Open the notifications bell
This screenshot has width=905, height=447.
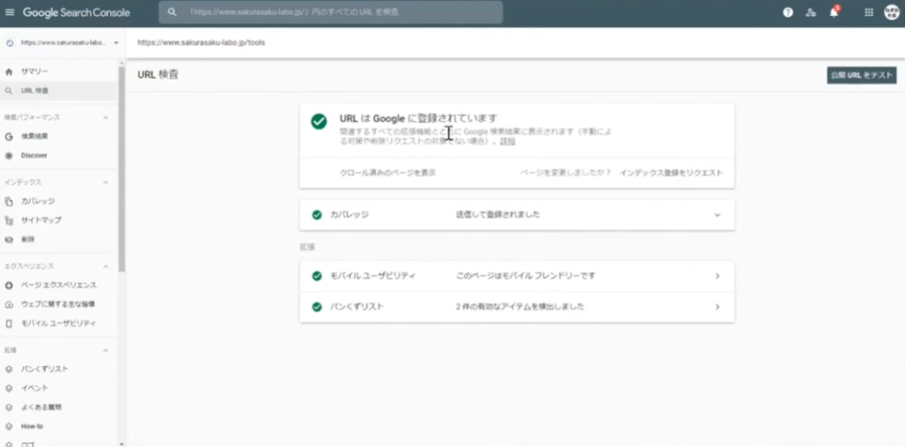pos(834,12)
